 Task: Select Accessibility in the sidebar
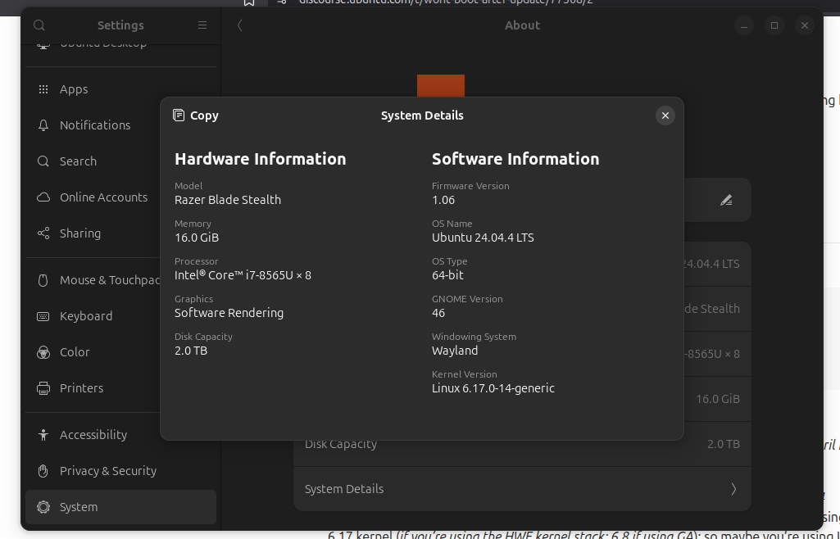93,435
